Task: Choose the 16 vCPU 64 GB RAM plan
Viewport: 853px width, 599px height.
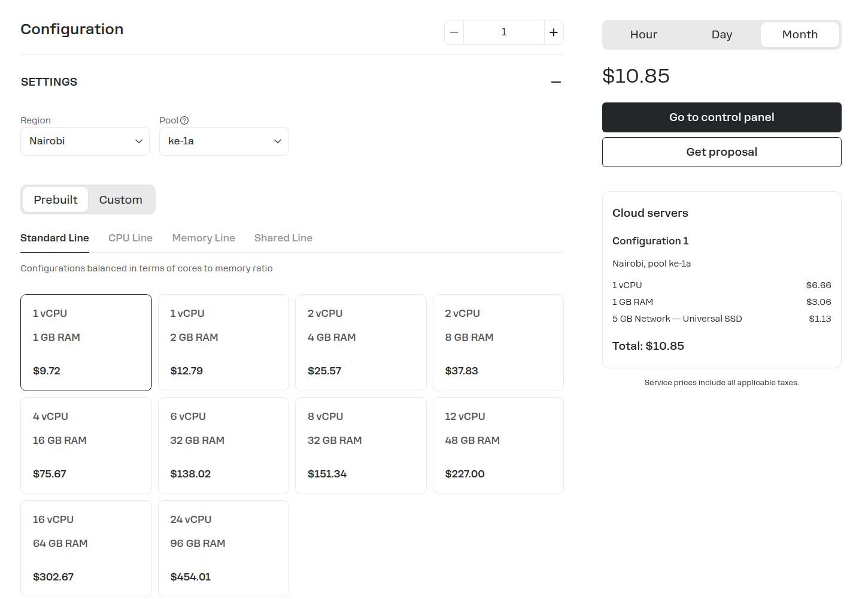Action: point(86,549)
